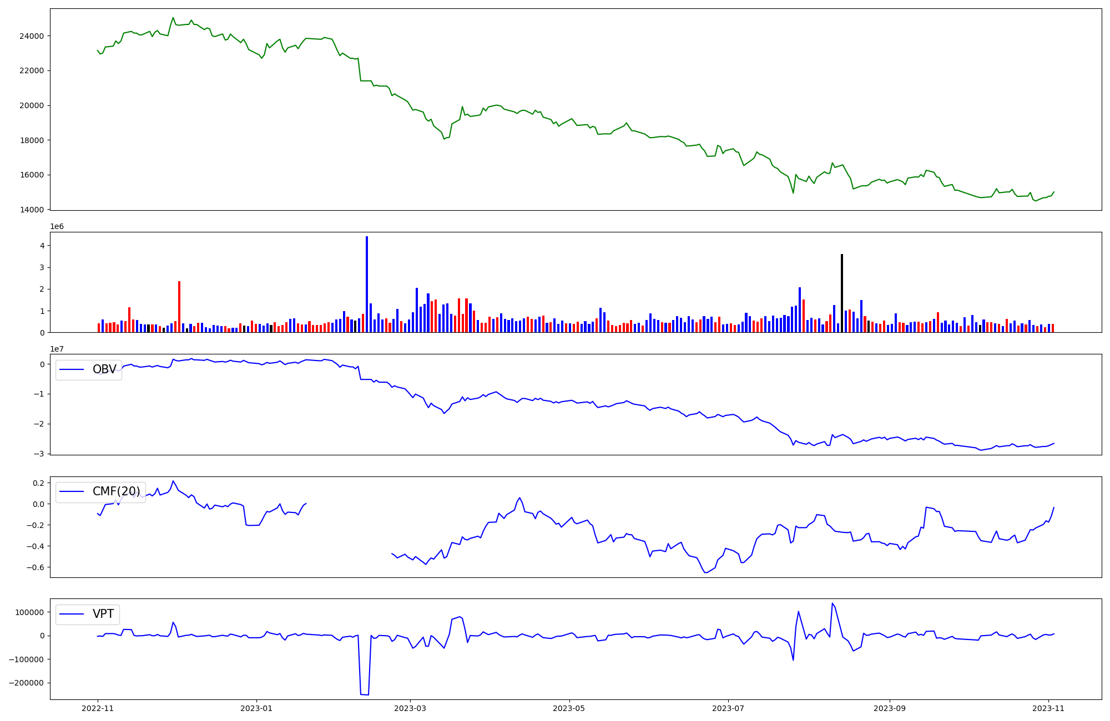Screen dimensions: 1110x721
Task: Click the 14000 price axis label
Action: [x=31, y=210]
